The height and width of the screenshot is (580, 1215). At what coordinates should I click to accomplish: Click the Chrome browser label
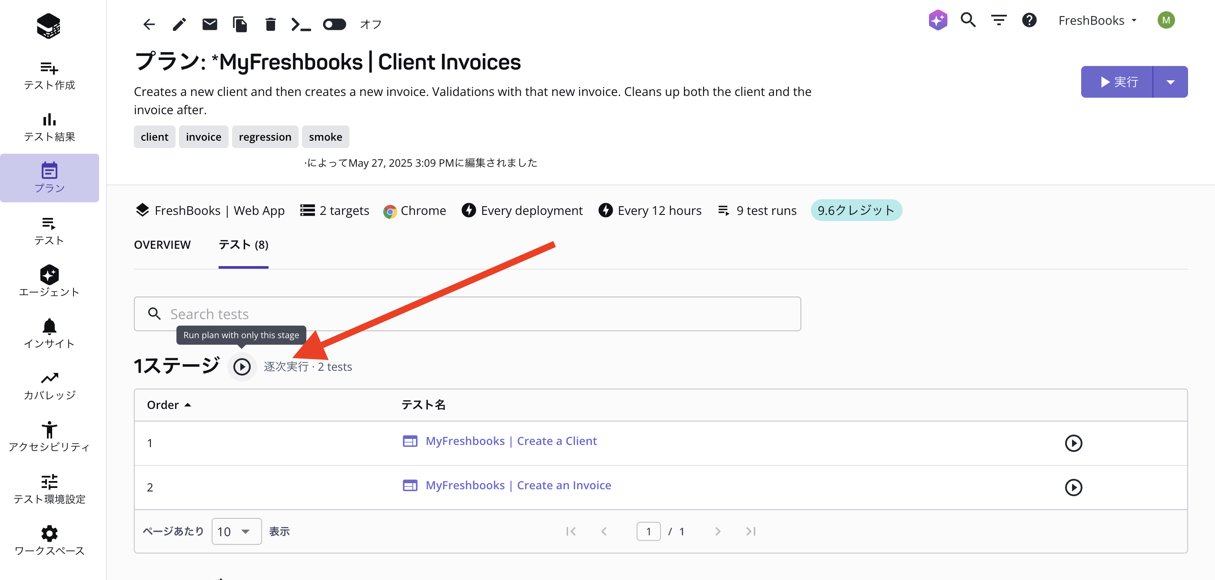[415, 210]
